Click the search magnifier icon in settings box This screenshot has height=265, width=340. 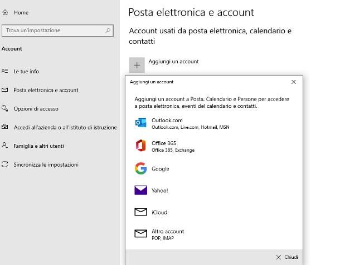coord(108,31)
